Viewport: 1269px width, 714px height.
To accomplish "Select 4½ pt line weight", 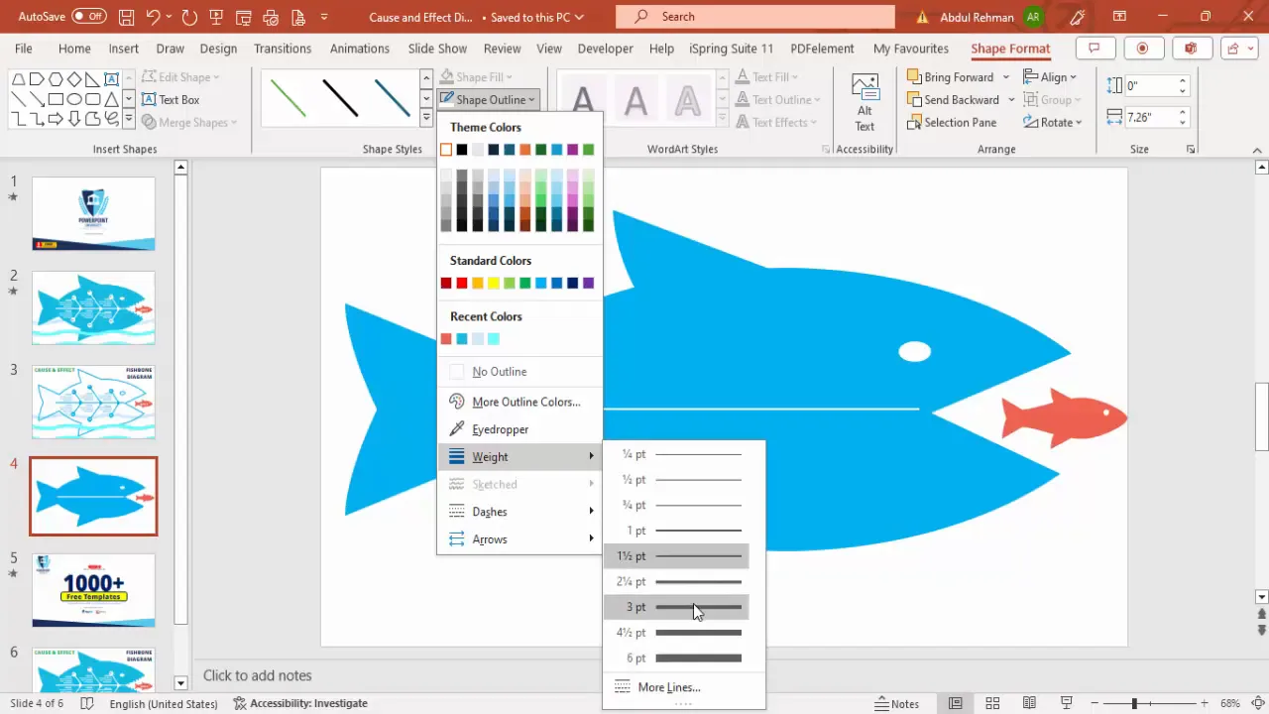I will tap(676, 633).
